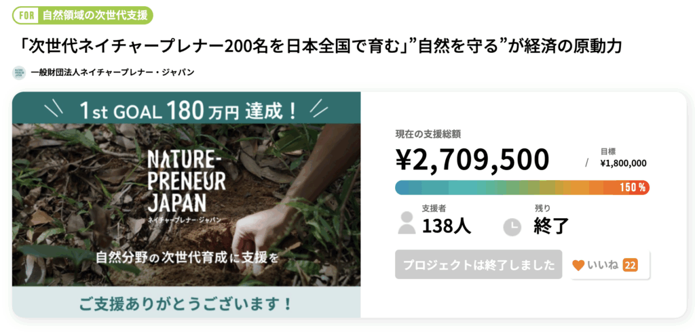Click the ¥1,800,000 goal amount

coord(623,163)
